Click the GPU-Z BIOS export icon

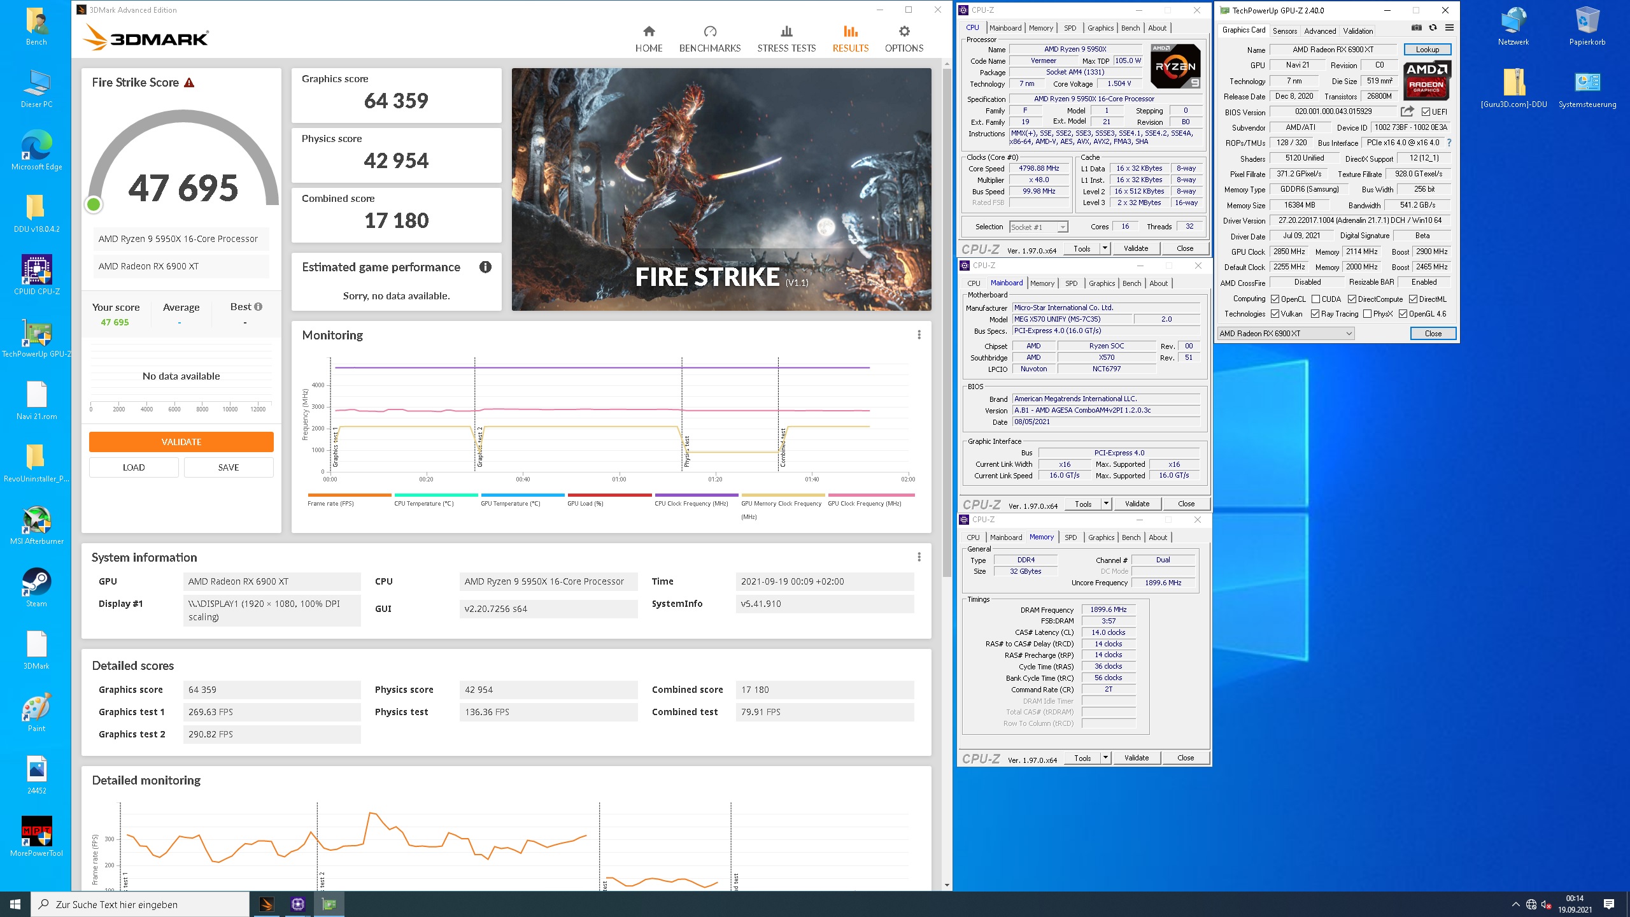pos(1407,111)
